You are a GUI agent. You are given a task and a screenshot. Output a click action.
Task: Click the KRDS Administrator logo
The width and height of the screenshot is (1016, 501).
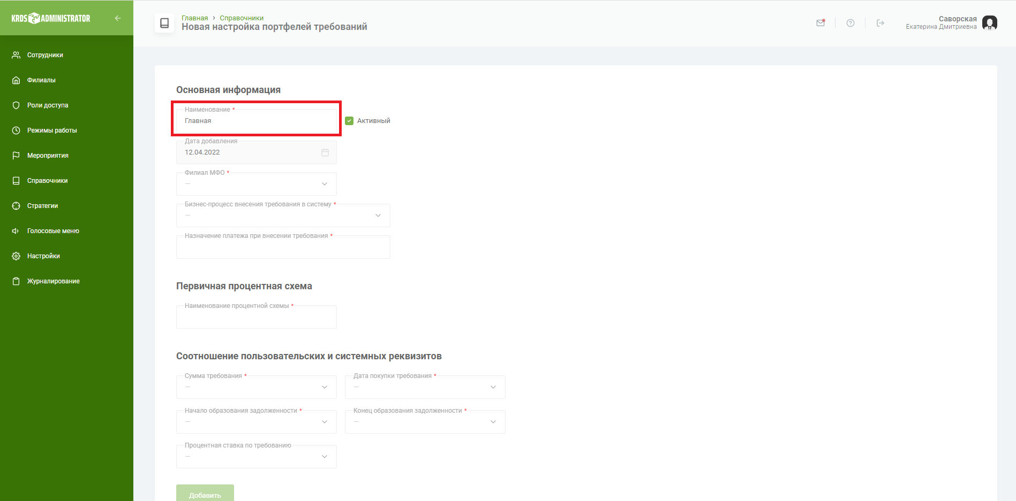click(x=51, y=18)
